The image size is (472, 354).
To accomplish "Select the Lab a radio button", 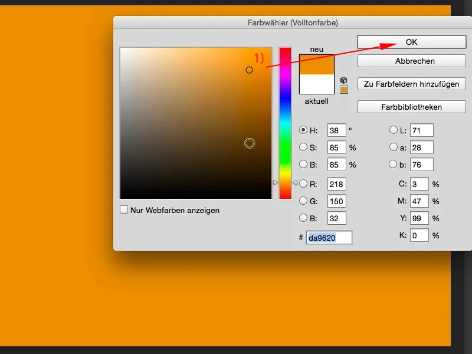I will coord(393,147).
